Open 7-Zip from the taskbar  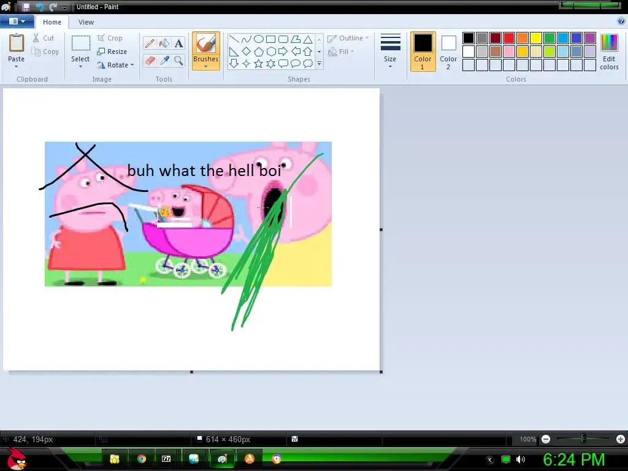[166, 459]
